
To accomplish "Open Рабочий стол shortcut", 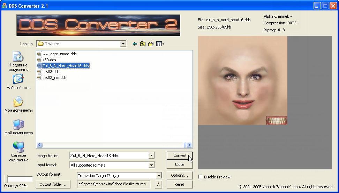I will pos(18,82).
